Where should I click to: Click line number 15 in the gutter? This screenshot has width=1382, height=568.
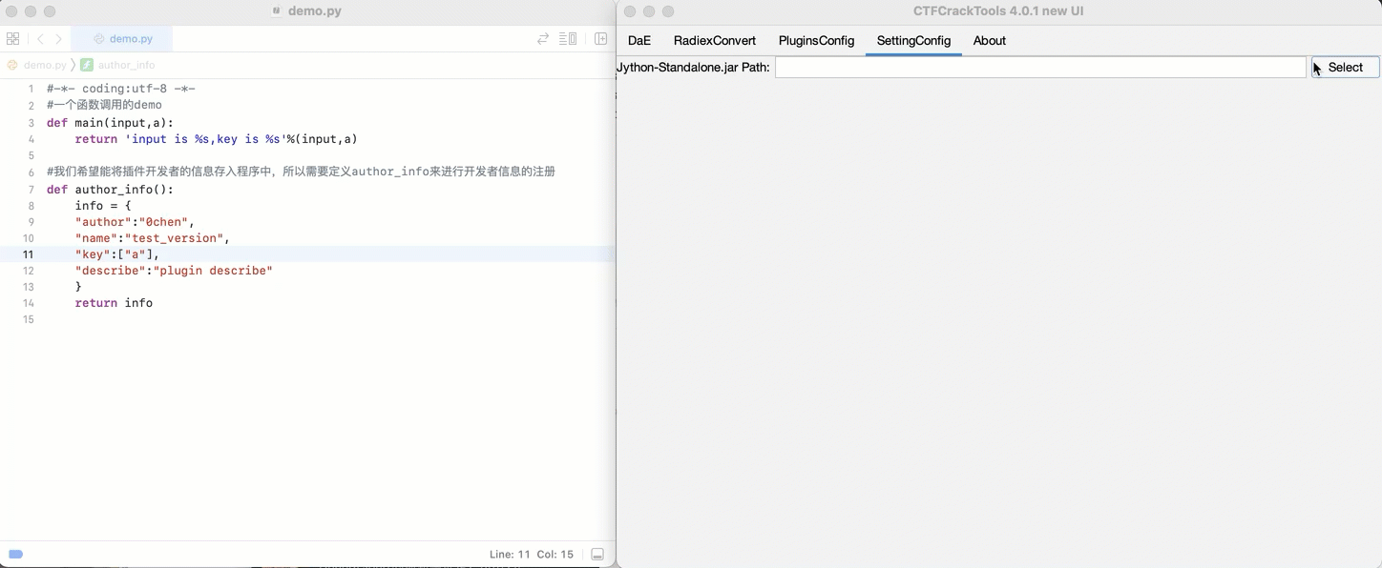click(28, 319)
